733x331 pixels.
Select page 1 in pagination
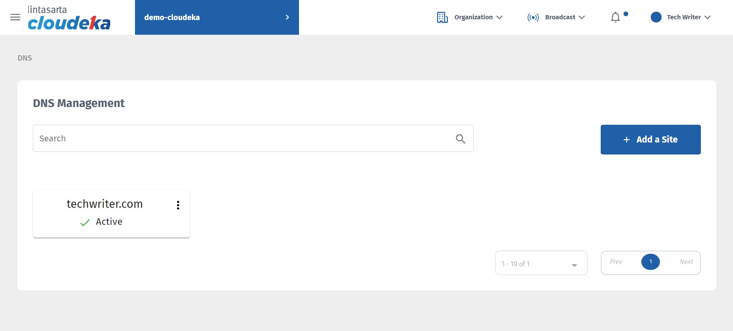coord(651,262)
